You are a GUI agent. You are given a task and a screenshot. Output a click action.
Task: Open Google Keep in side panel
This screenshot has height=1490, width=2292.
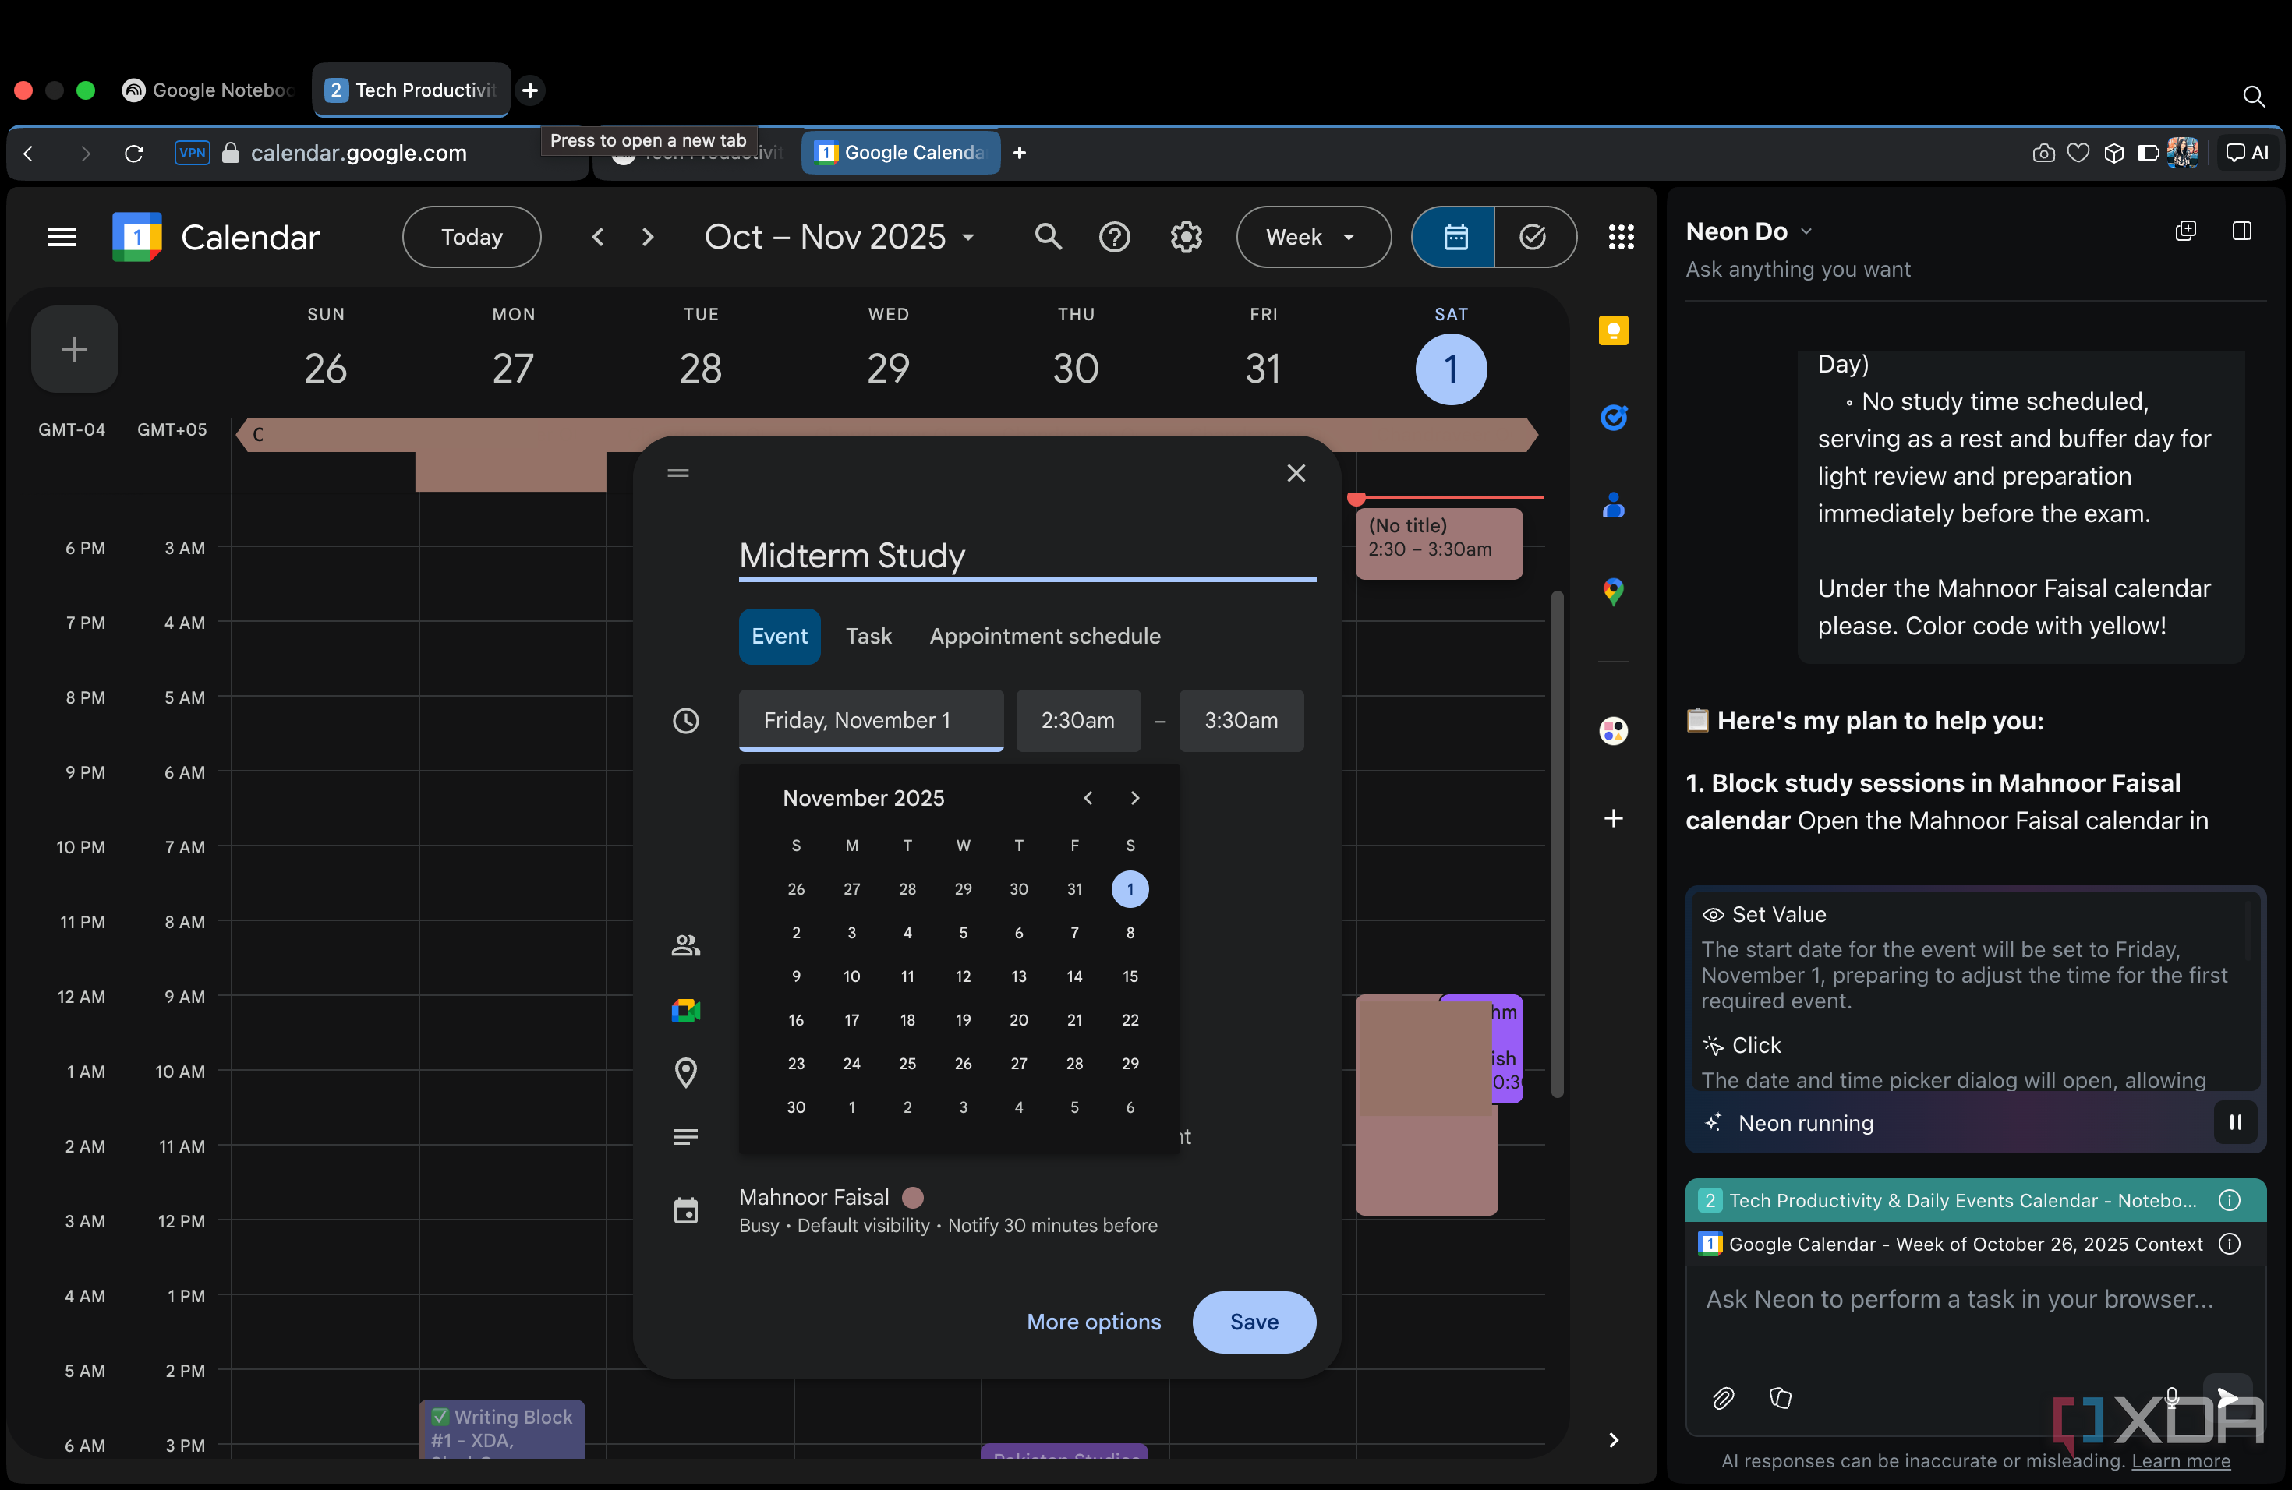pos(1613,330)
